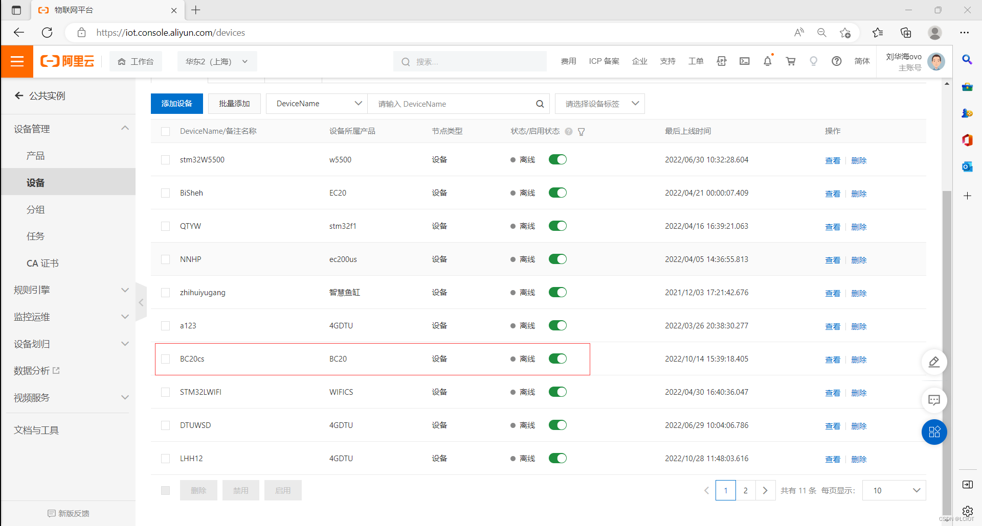
Task: Open the Edge sidebar search icon
Action: pyautogui.click(x=967, y=60)
